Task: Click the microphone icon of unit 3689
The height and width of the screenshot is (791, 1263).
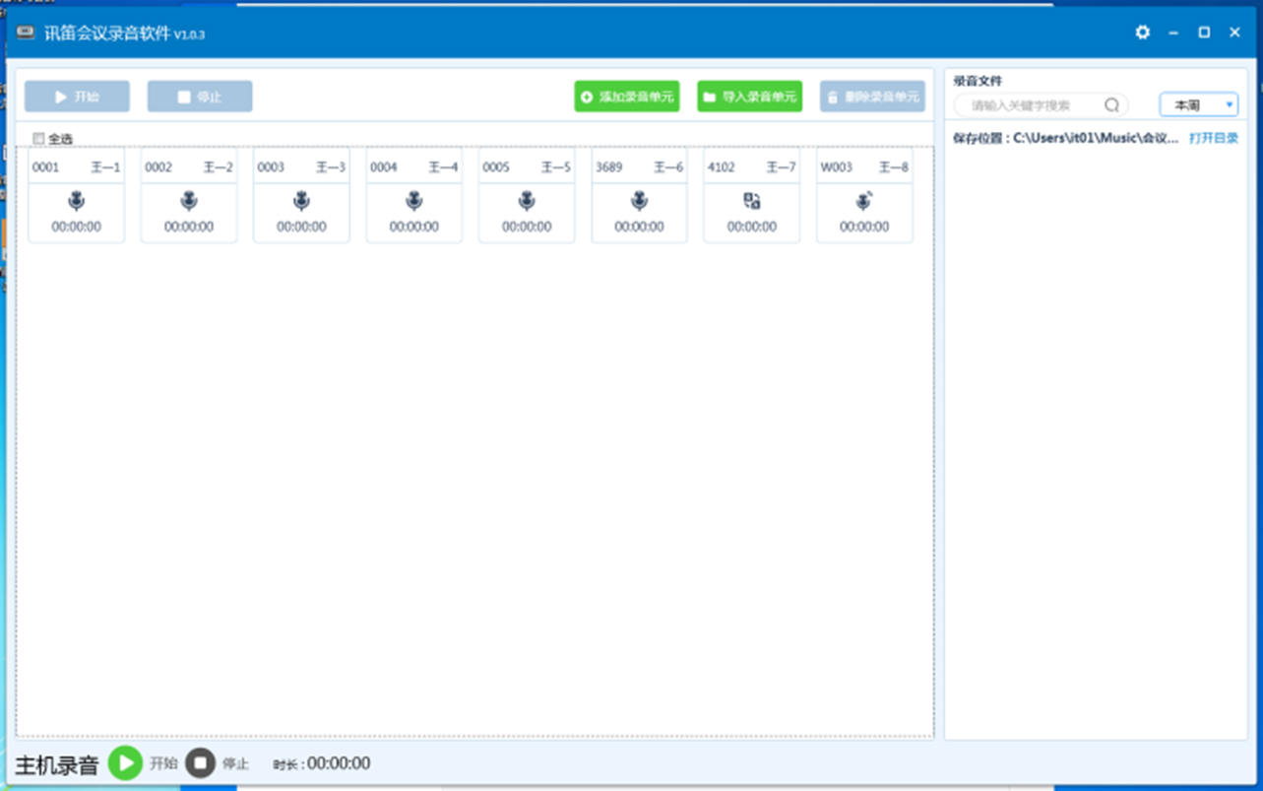Action: click(639, 201)
